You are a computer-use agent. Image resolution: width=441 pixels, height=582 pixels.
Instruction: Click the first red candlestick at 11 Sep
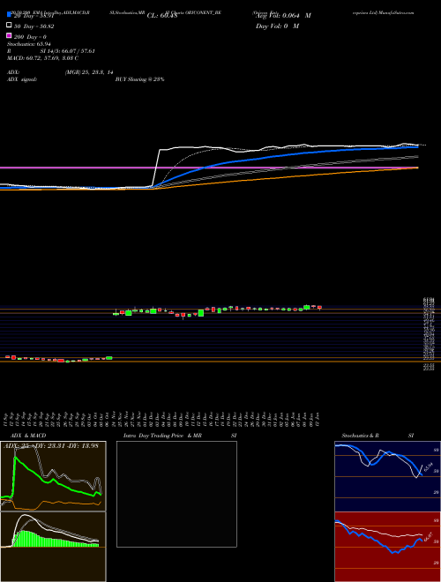[7, 357]
